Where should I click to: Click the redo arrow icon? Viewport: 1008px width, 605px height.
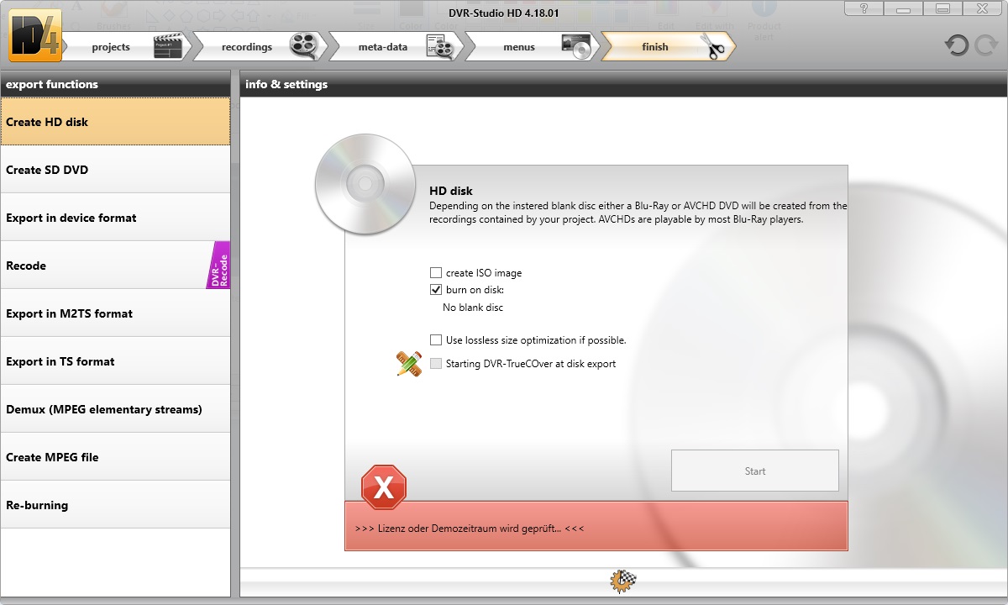pyautogui.click(x=985, y=45)
